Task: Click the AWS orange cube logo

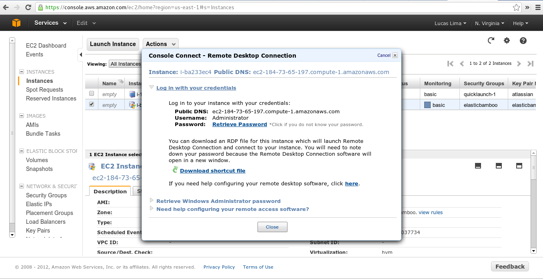Action: click(x=16, y=23)
